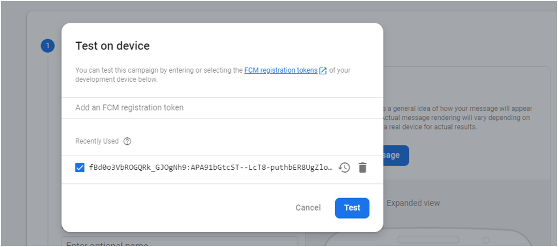Click the Enter optional name field
This screenshot has height=247, width=558.
pyautogui.click(x=180, y=242)
